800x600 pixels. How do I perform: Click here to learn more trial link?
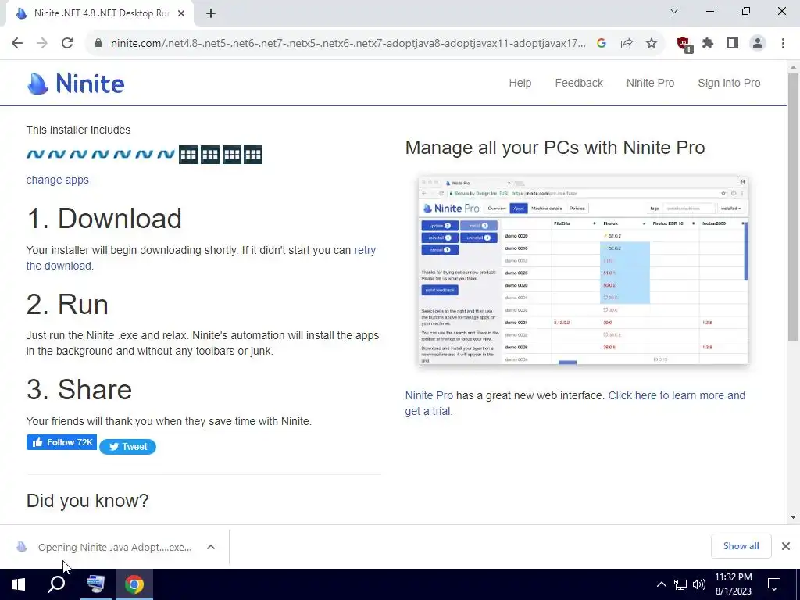coord(575,403)
